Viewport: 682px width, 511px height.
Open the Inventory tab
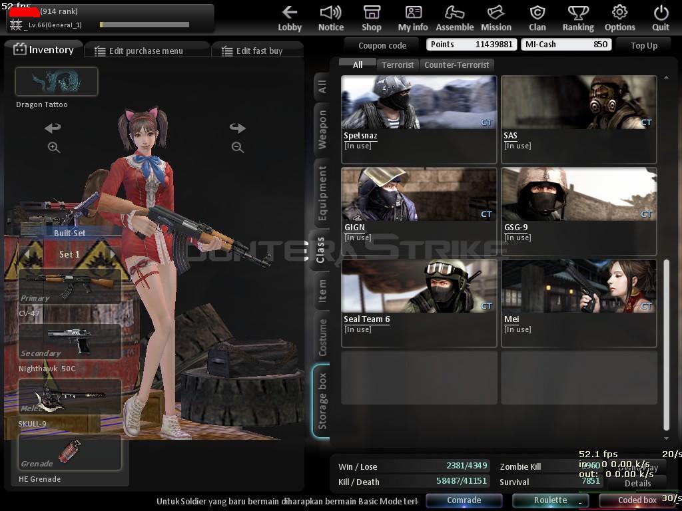pyautogui.click(x=43, y=49)
